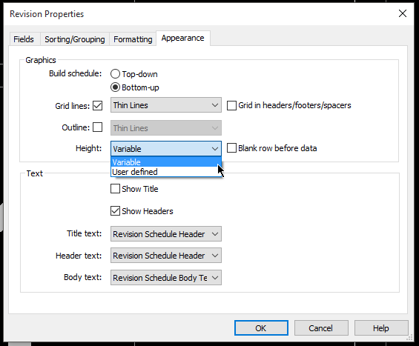This screenshot has height=346, width=419.
Task: Select the Appearance tab
Action: click(x=182, y=39)
